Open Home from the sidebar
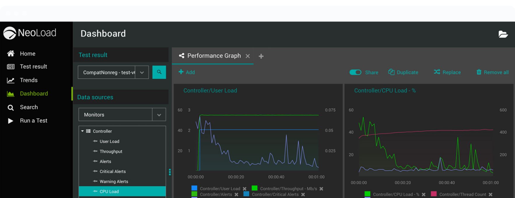The image size is (515, 198). point(27,54)
